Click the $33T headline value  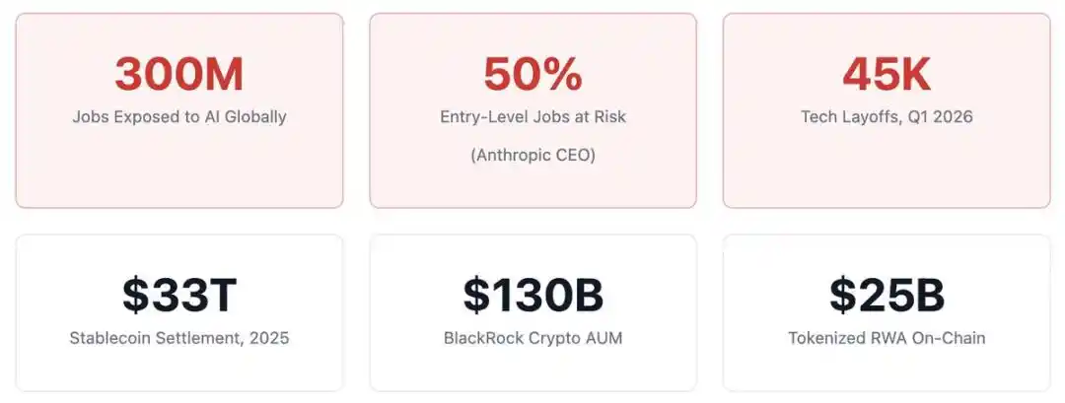[179, 295]
